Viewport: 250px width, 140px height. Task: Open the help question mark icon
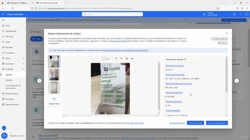[x=241, y=14]
